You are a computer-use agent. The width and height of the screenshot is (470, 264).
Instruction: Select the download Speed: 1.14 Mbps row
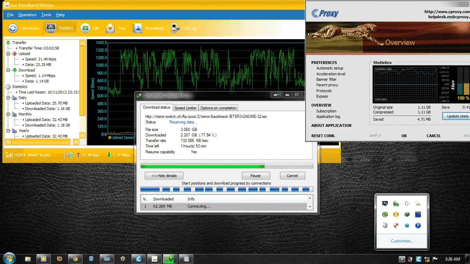(x=40, y=76)
